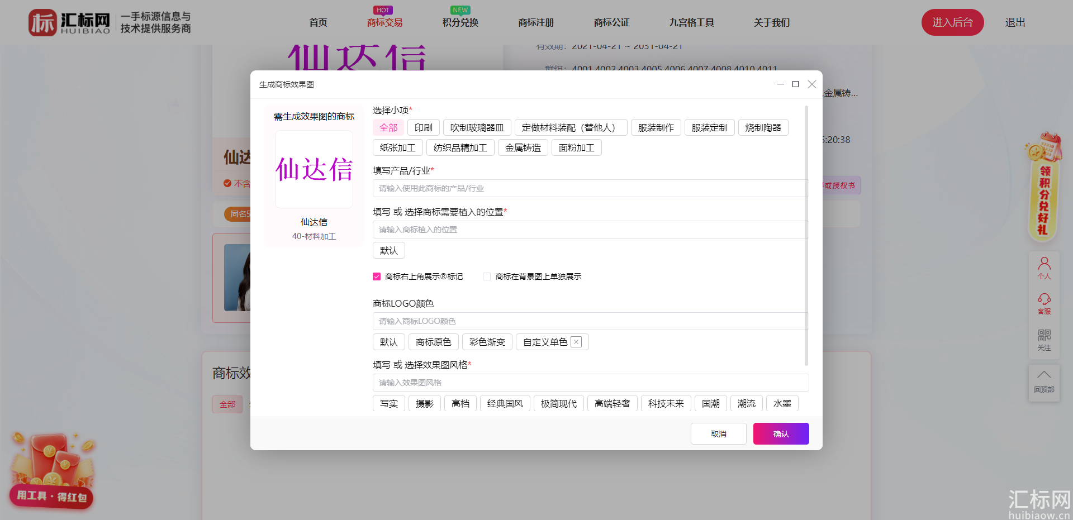Maximize the 生成商标效果图 dialog

[795, 84]
